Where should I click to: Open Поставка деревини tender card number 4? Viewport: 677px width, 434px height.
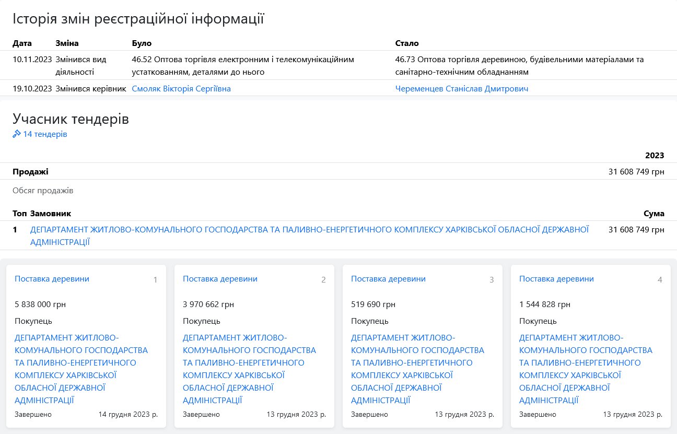[557, 279]
